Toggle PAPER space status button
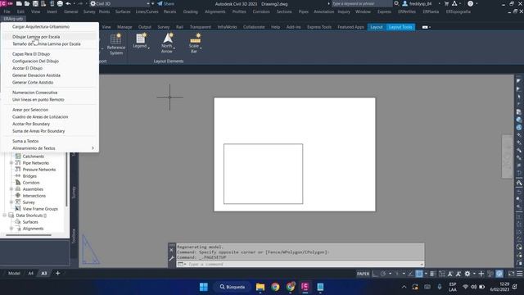 click(x=363, y=274)
